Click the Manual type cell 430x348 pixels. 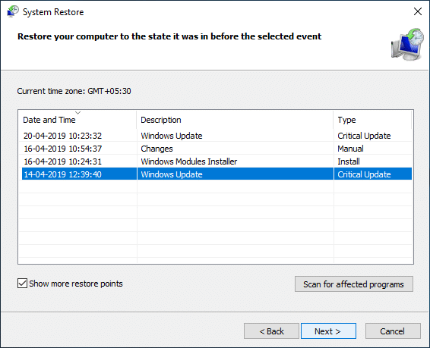(350, 149)
